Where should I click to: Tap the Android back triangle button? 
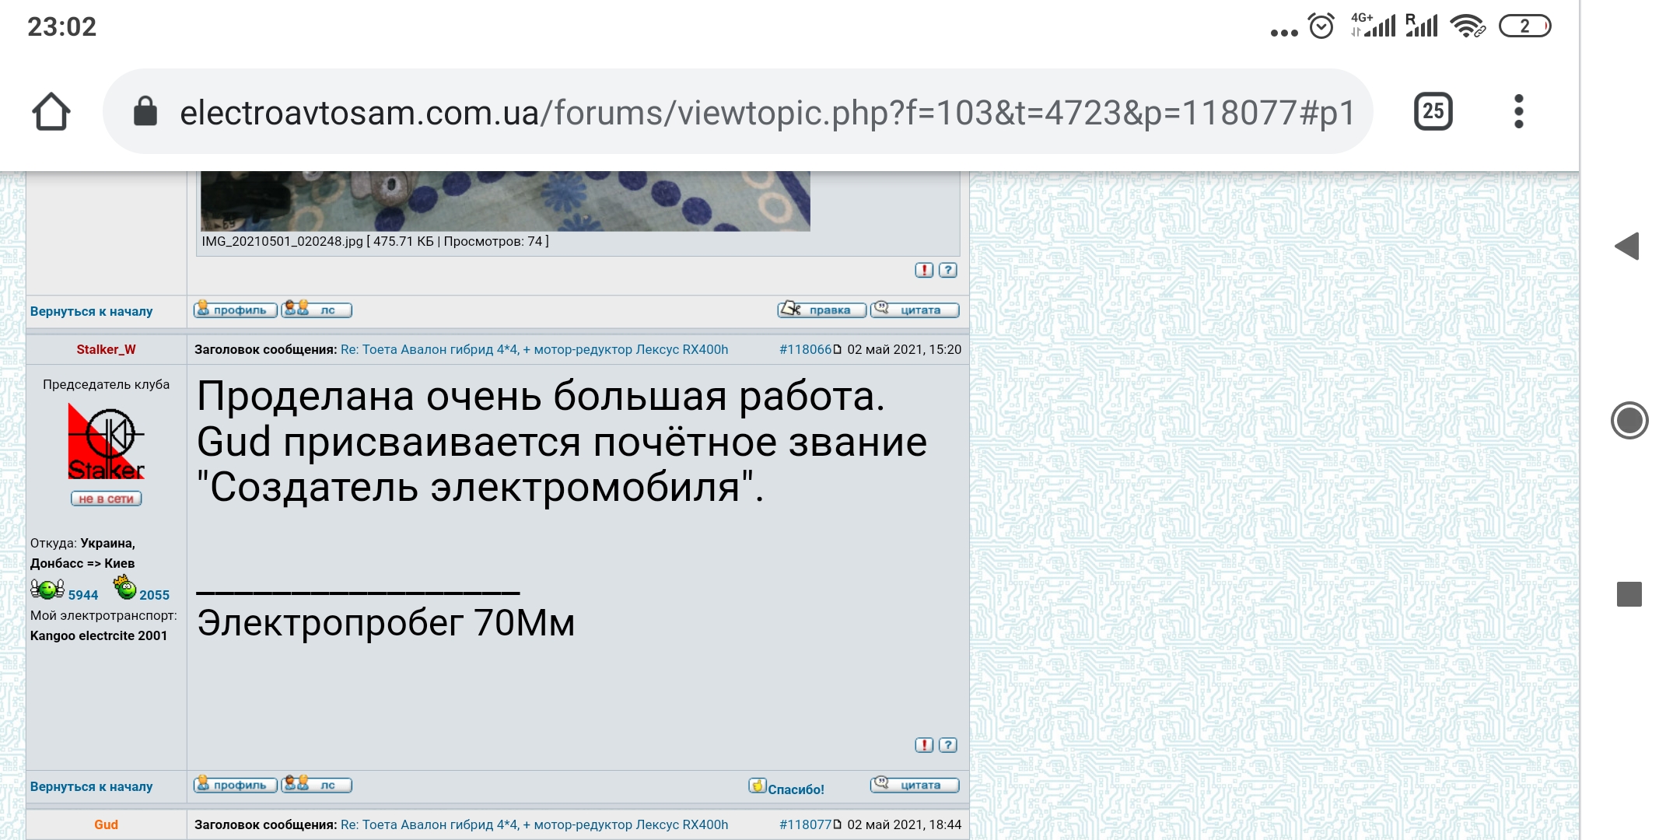[1627, 247]
